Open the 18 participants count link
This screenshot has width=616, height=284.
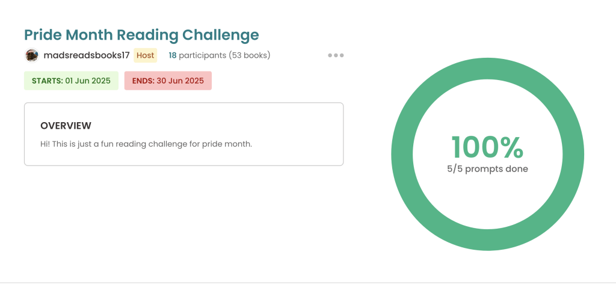pyautogui.click(x=173, y=55)
